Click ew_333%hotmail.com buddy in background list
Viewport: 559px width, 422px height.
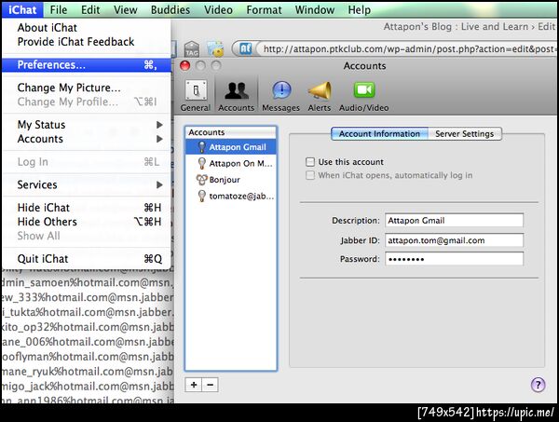(x=88, y=297)
